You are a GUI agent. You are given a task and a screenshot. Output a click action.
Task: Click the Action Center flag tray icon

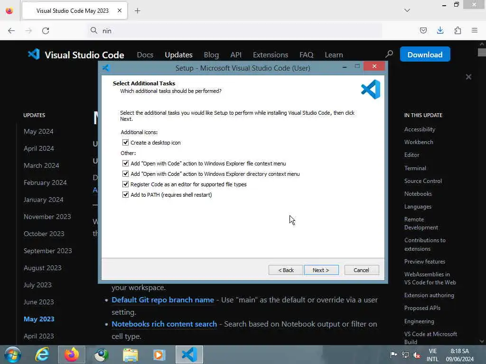(393, 355)
